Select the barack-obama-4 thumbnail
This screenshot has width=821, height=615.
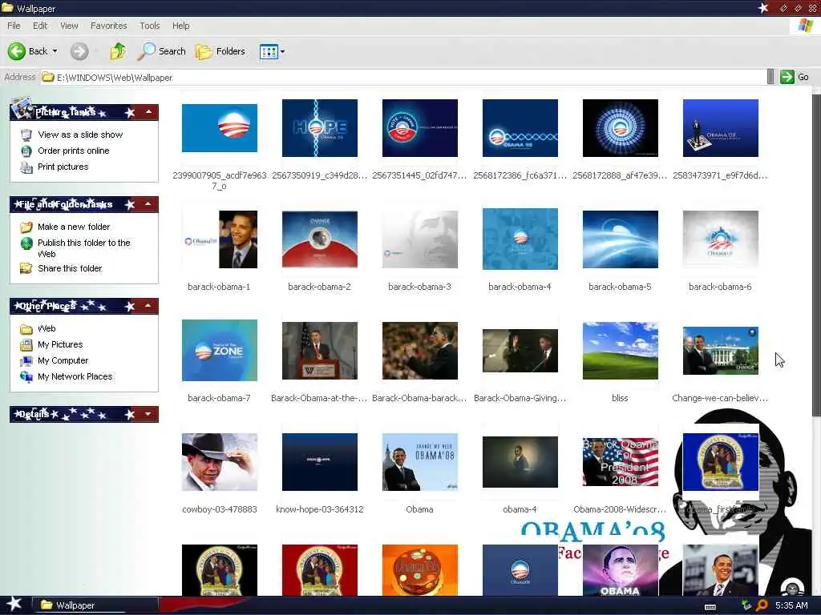click(x=520, y=239)
